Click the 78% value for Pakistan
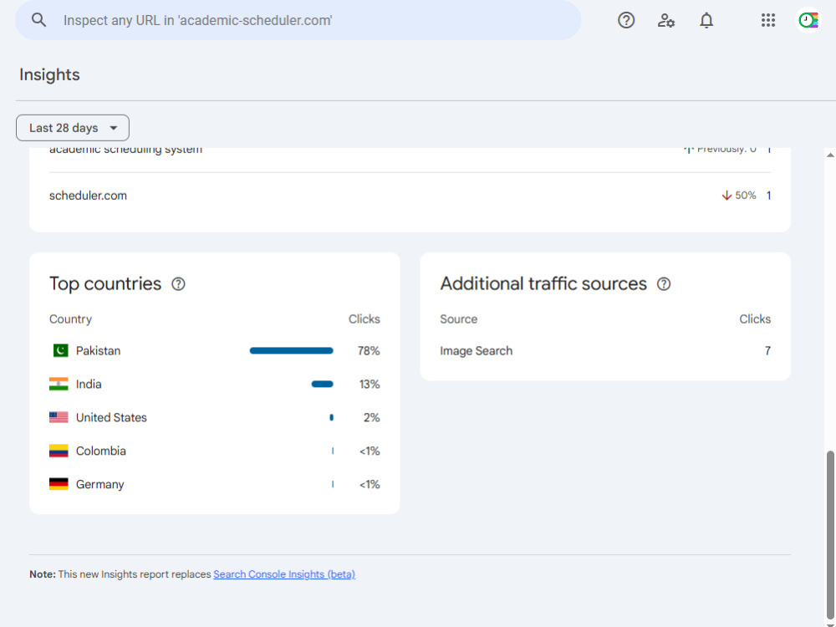 (x=369, y=351)
